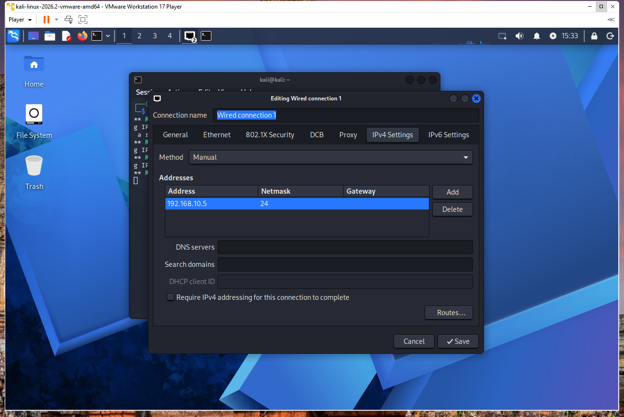Select the IPv4 Settings tab

click(x=393, y=135)
